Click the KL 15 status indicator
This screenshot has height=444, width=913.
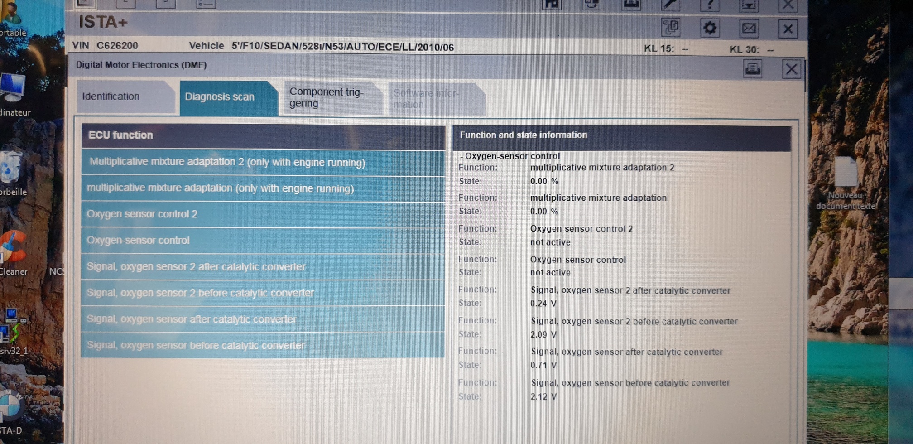(666, 48)
